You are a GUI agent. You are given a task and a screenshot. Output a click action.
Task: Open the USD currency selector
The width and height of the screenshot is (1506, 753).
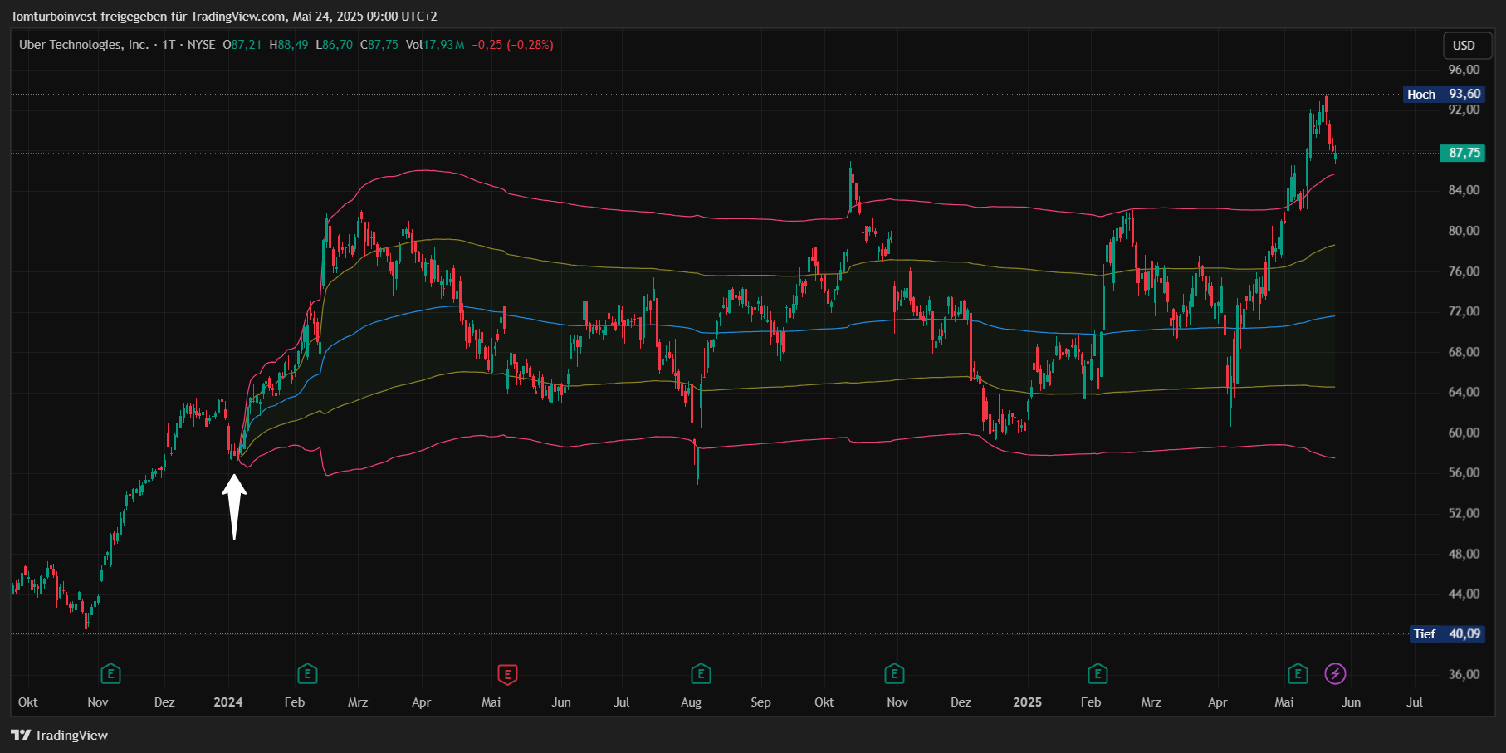[1464, 46]
